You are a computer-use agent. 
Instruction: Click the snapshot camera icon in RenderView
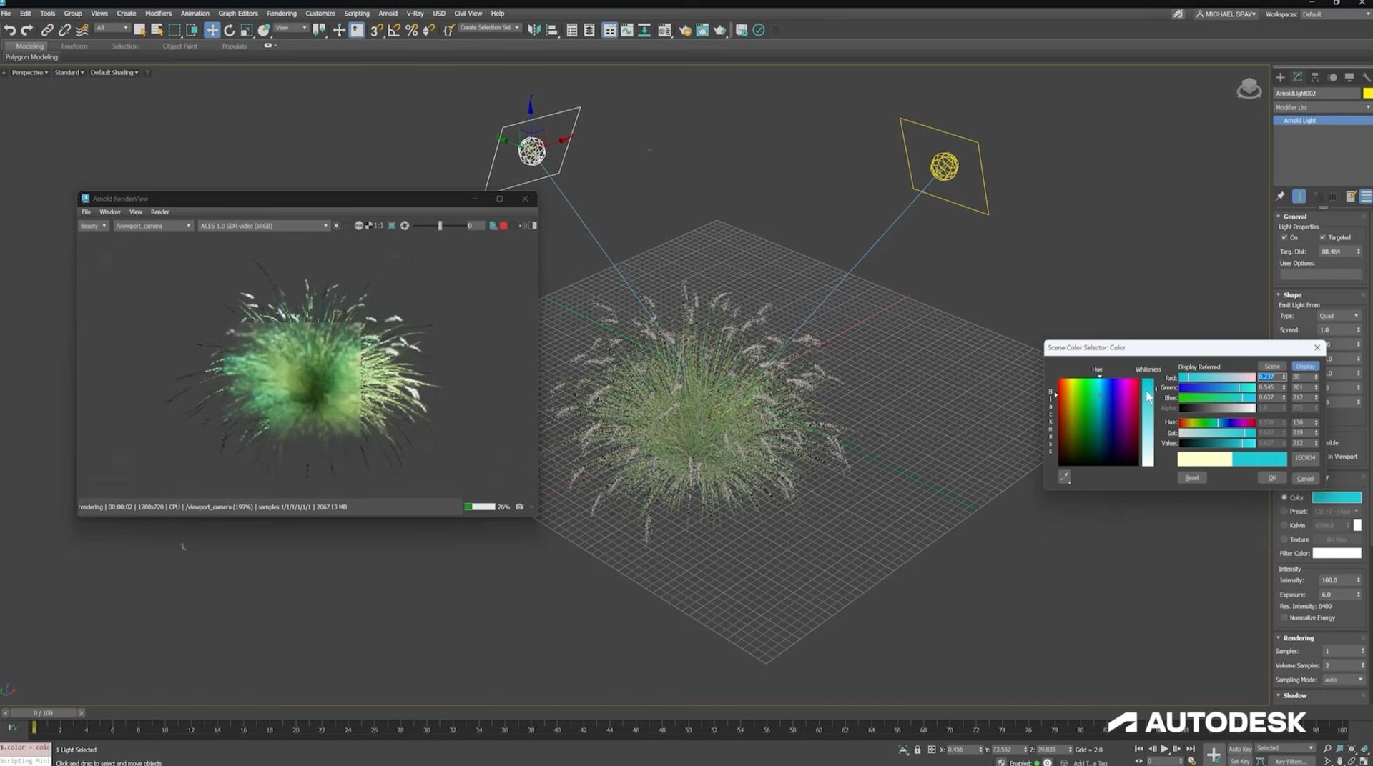click(520, 507)
